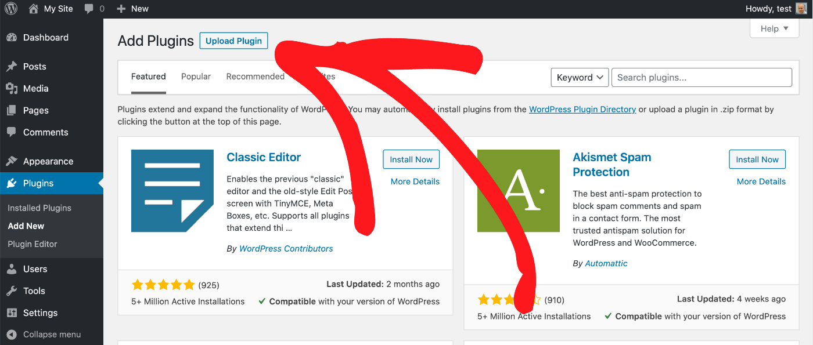The height and width of the screenshot is (345, 813).
Task: Switch to the Recommended tab
Action: (256, 77)
